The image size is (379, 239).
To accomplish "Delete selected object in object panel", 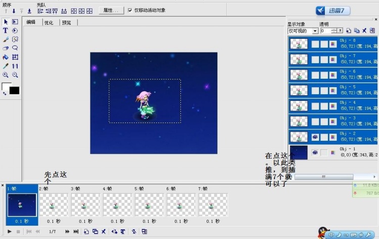I will point(364,31).
